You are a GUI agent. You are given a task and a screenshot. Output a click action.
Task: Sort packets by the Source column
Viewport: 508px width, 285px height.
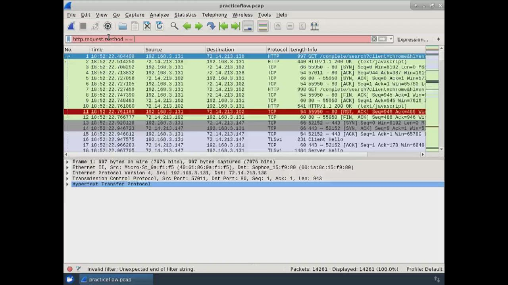pos(175,49)
